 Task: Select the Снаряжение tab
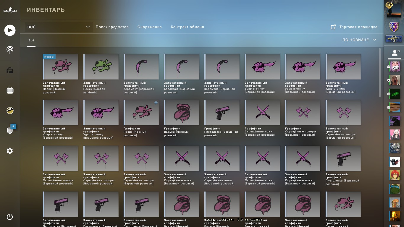pyautogui.click(x=150, y=27)
